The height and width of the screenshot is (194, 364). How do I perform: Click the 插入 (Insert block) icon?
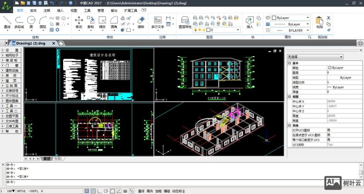point(250,22)
